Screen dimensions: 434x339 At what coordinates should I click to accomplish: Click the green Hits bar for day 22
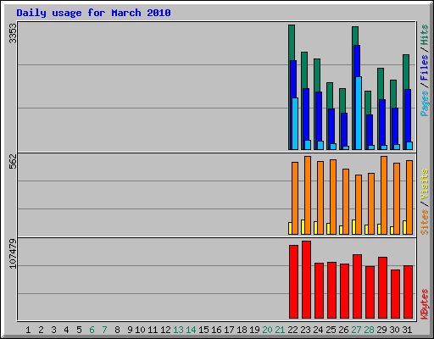click(x=292, y=42)
